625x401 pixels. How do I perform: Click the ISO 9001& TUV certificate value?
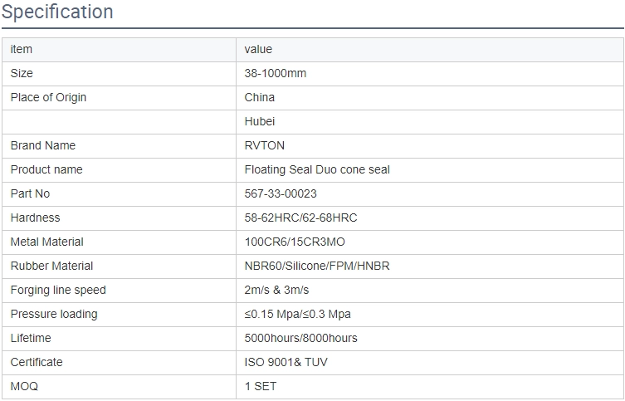tap(286, 362)
